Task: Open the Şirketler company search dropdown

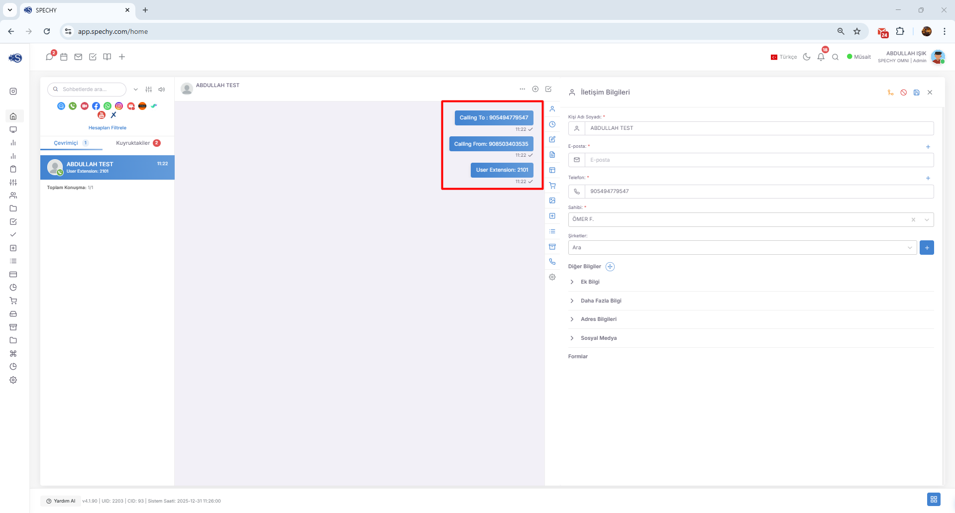Action: coord(743,248)
